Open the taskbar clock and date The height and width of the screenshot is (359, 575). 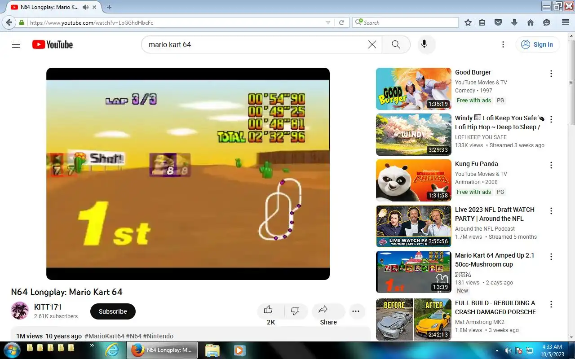coord(552,350)
